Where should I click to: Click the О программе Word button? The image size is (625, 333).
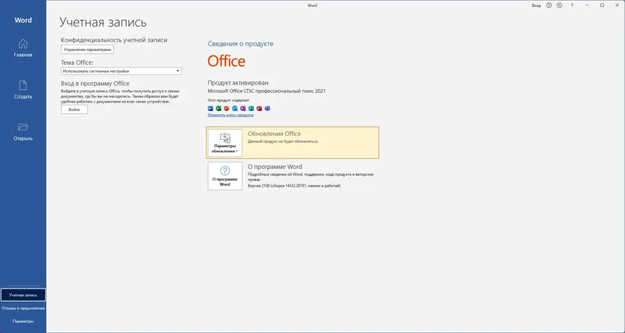click(225, 176)
